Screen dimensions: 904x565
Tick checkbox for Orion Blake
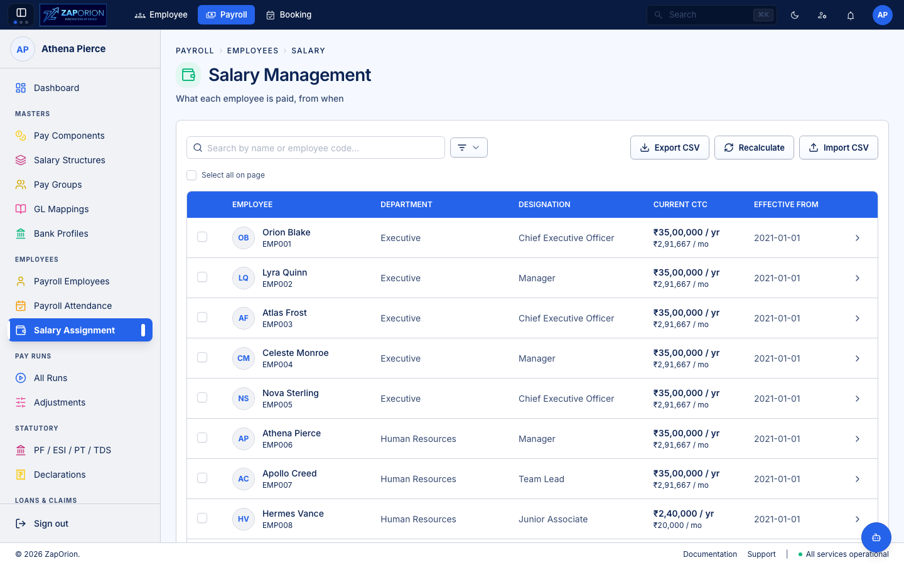(x=202, y=237)
